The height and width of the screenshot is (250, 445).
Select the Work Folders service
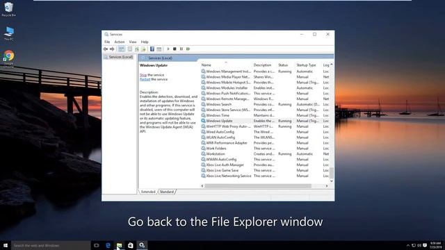[264, 149]
